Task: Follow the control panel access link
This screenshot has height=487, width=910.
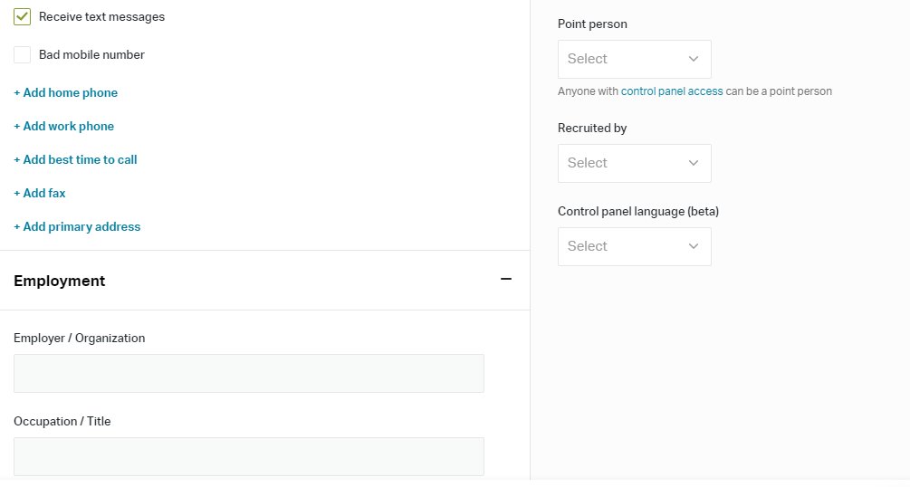Action: pyautogui.click(x=672, y=91)
